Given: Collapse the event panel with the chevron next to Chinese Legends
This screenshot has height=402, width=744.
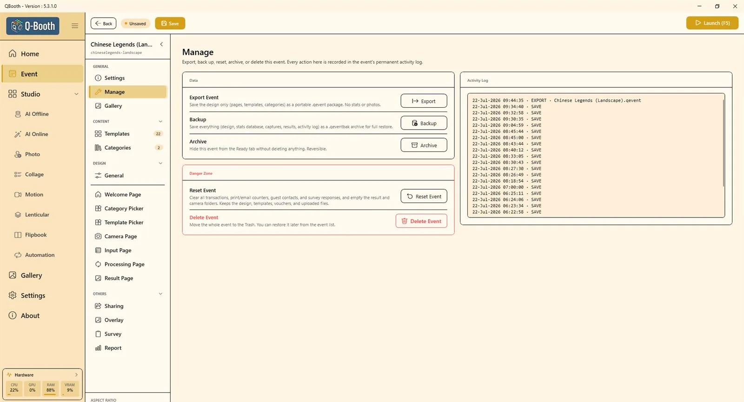Looking at the screenshot, I should [161, 45].
